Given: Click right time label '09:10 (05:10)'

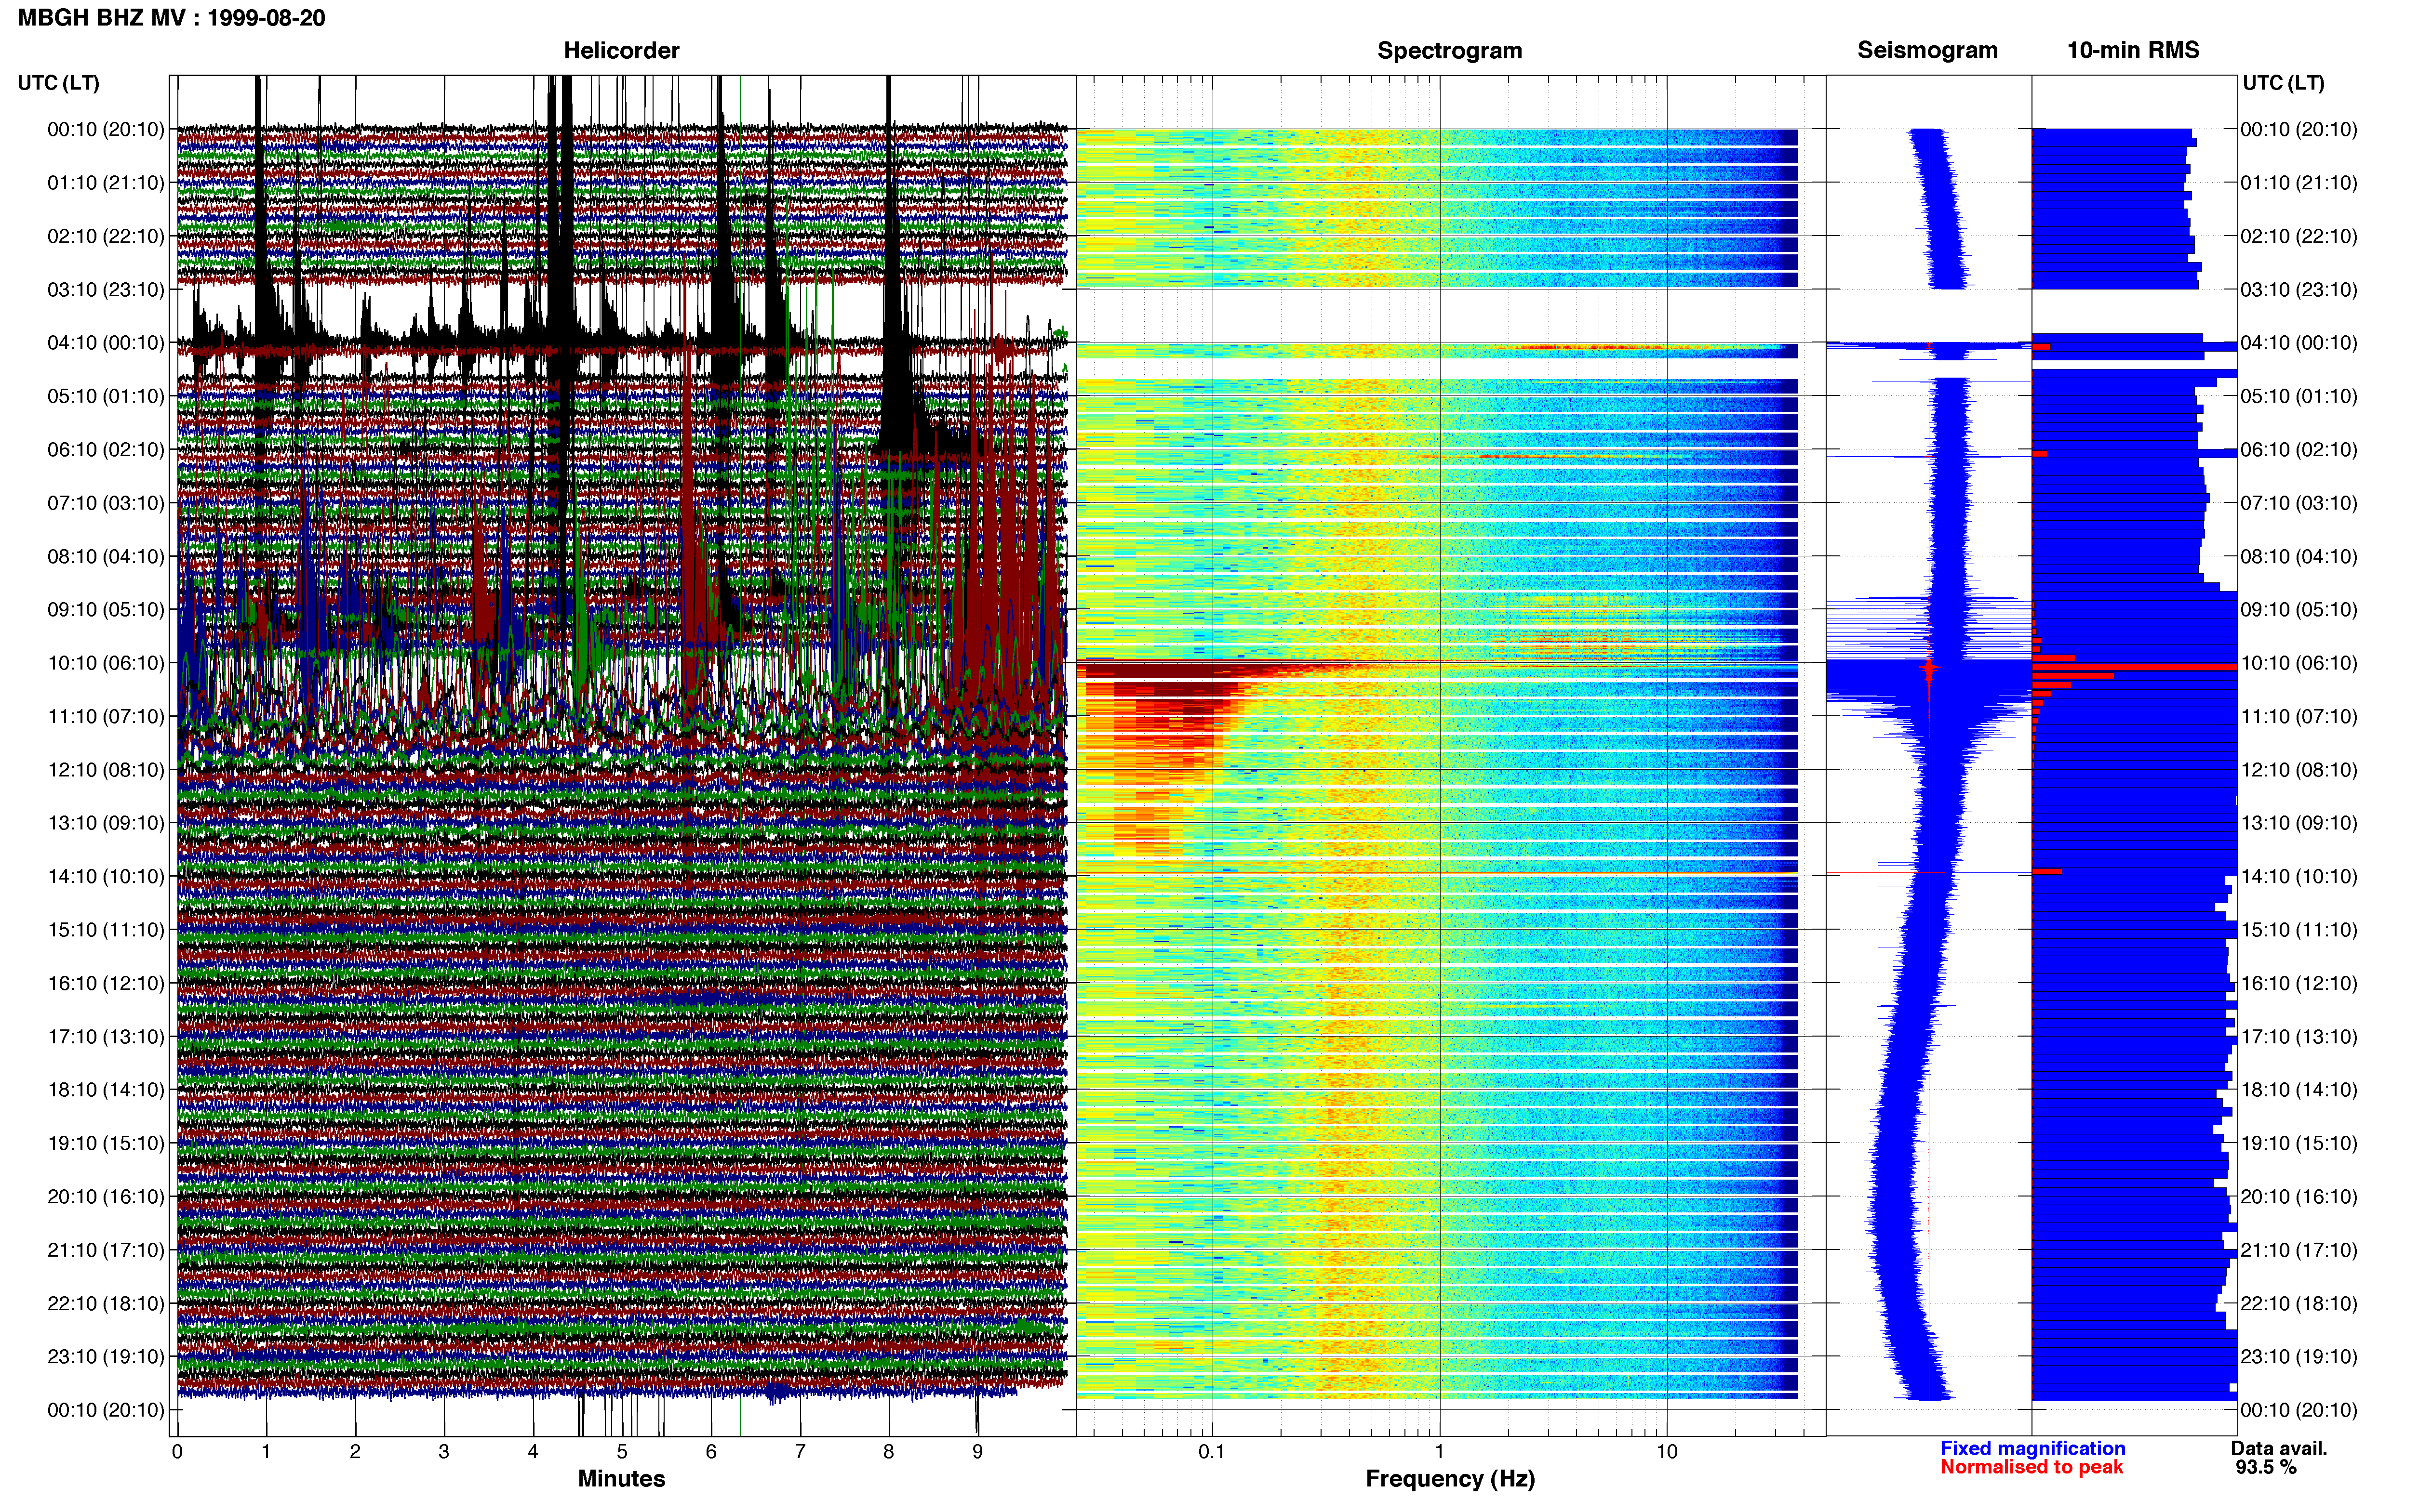Looking at the screenshot, I should click(2299, 610).
